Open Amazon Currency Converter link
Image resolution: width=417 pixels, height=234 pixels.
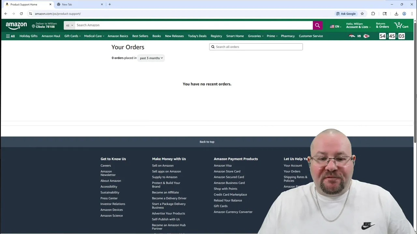(233, 212)
